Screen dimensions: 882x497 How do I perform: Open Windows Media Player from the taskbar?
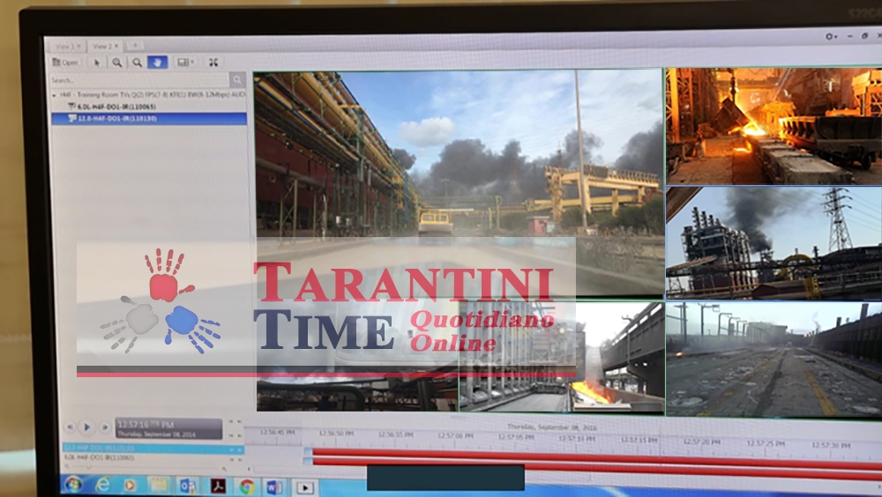130,486
